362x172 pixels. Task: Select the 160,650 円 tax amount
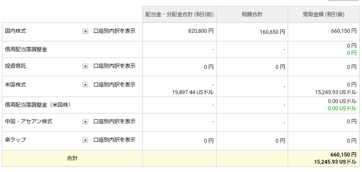pyautogui.click(x=272, y=32)
